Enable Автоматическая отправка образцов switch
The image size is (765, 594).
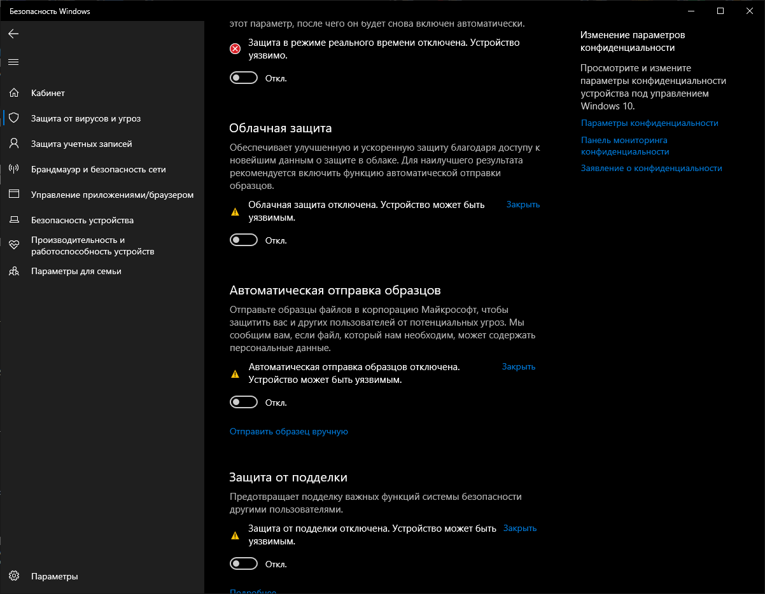click(x=244, y=403)
